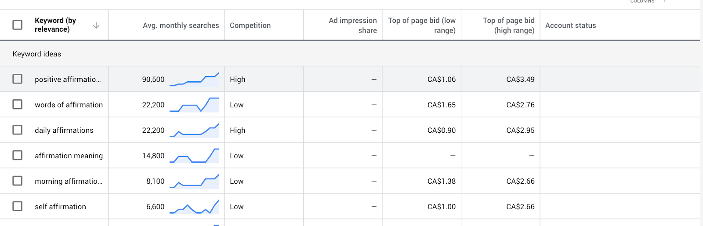Click the Ad impression share column header
703x226 pixels.
(x=352, y=26)
